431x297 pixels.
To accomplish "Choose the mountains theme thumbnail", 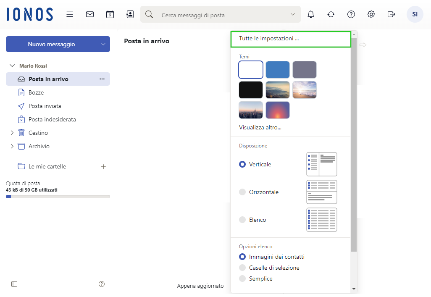I will pyautogui.click(x=278, y=90).
